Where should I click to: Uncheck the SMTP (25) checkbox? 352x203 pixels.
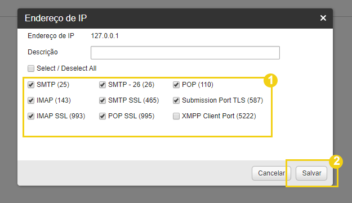31,85
